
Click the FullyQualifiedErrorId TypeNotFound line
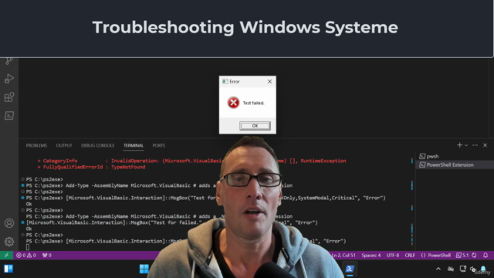pos(91,167)
